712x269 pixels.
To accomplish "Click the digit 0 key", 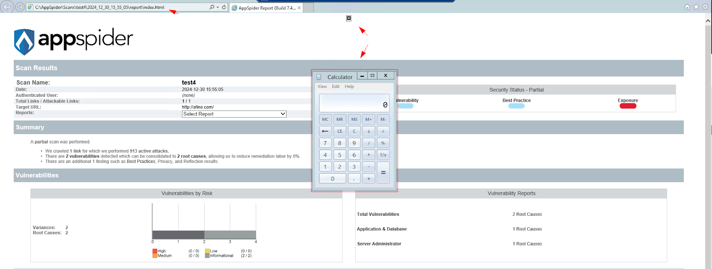I will pos(332,178).
